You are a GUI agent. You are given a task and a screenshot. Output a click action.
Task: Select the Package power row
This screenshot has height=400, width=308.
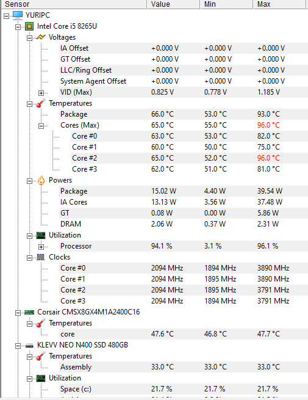click(x=184, y=191)
